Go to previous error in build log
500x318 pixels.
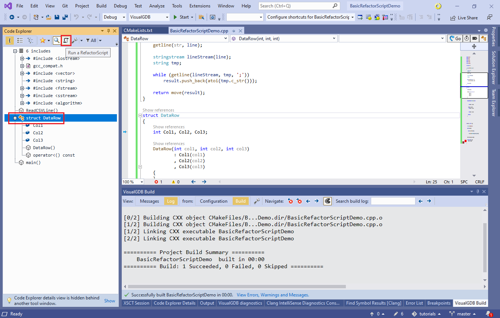coord(290,201)
